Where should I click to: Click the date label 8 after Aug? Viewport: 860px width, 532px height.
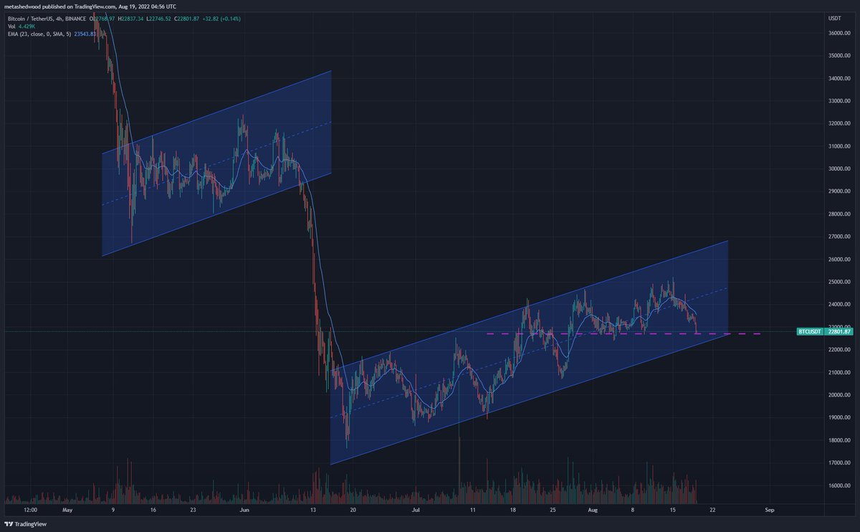point(633,510)
